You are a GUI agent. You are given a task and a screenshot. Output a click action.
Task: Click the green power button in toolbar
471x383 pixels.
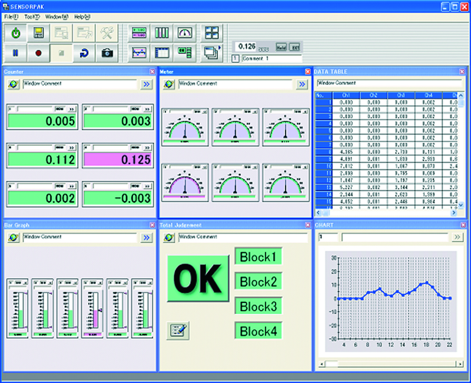tap(15, 34)
